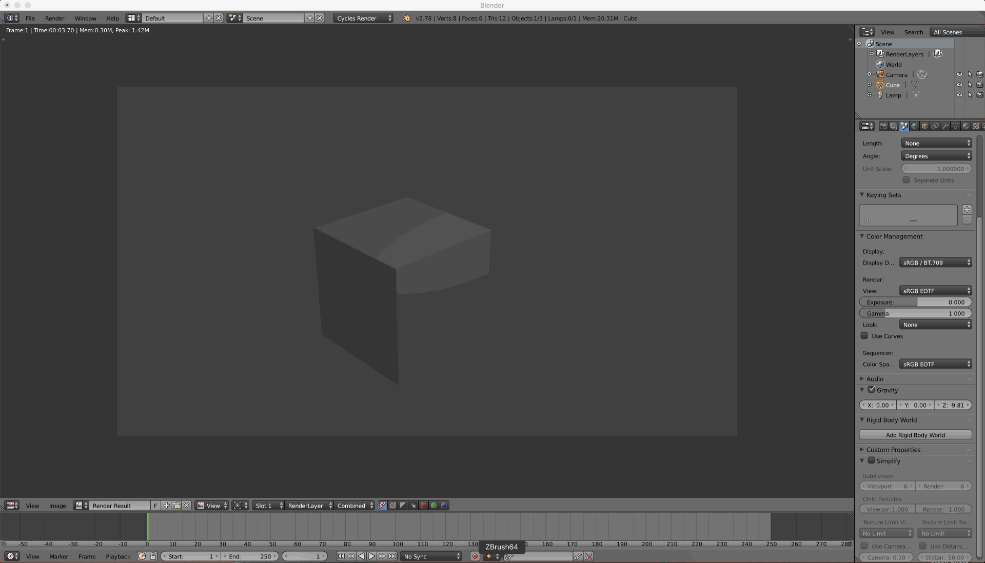This screenshot has height=563, width=985.
Task: Show the blue channel of the render
Action: [444, 506]
